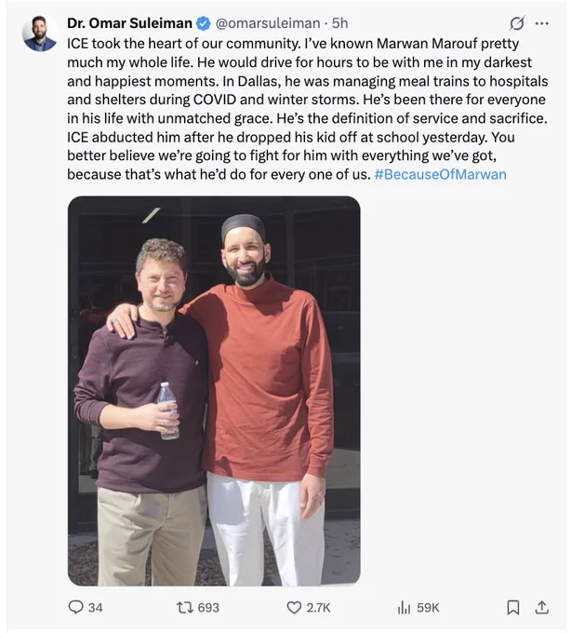Image resolution: width=571 pixels, height=633 pixels.
Task: Click the share upload icon
Action: click(x=541, y=607)
